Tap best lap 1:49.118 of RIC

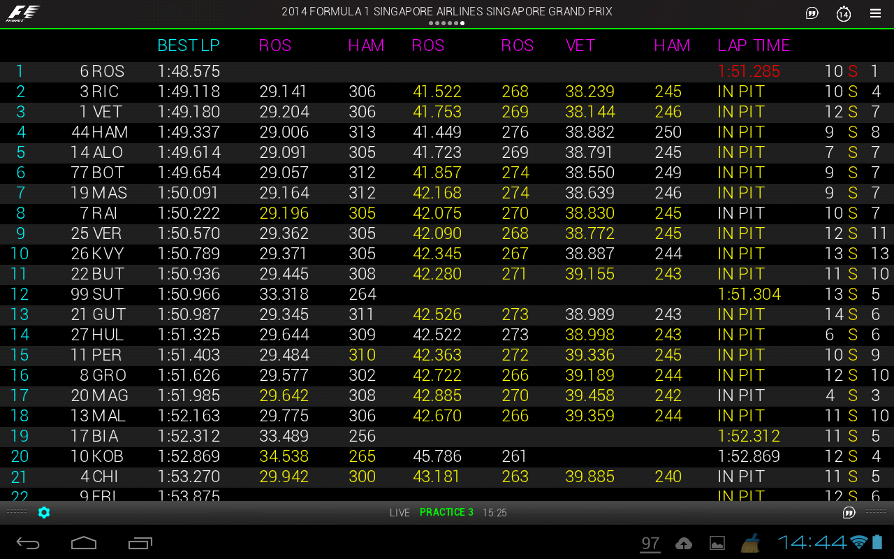click(189, 92)
